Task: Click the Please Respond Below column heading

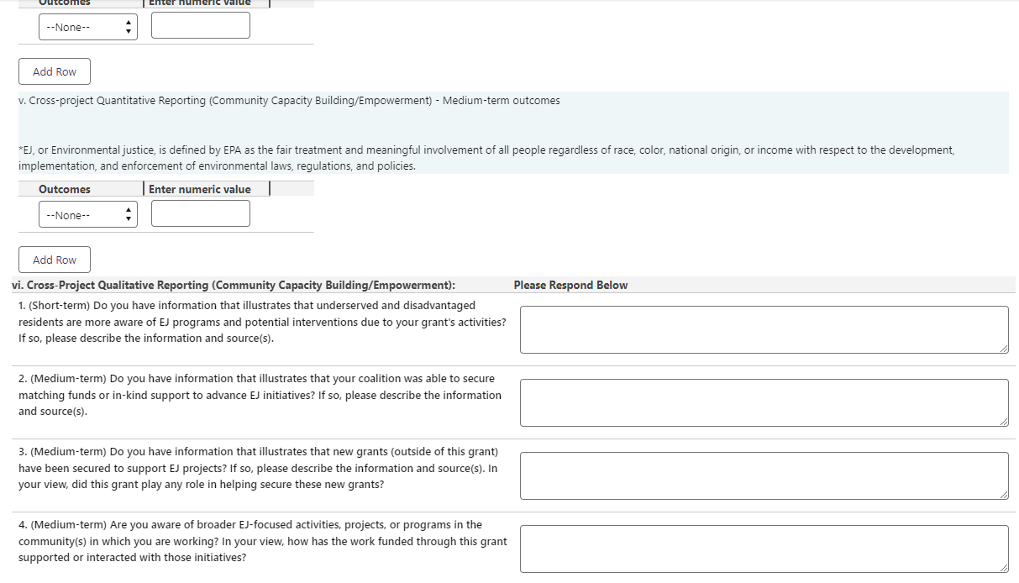Action: (x=570, y=285)
